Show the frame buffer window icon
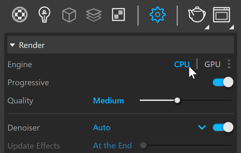Screen dimensions: 241x153 point(222,15)
